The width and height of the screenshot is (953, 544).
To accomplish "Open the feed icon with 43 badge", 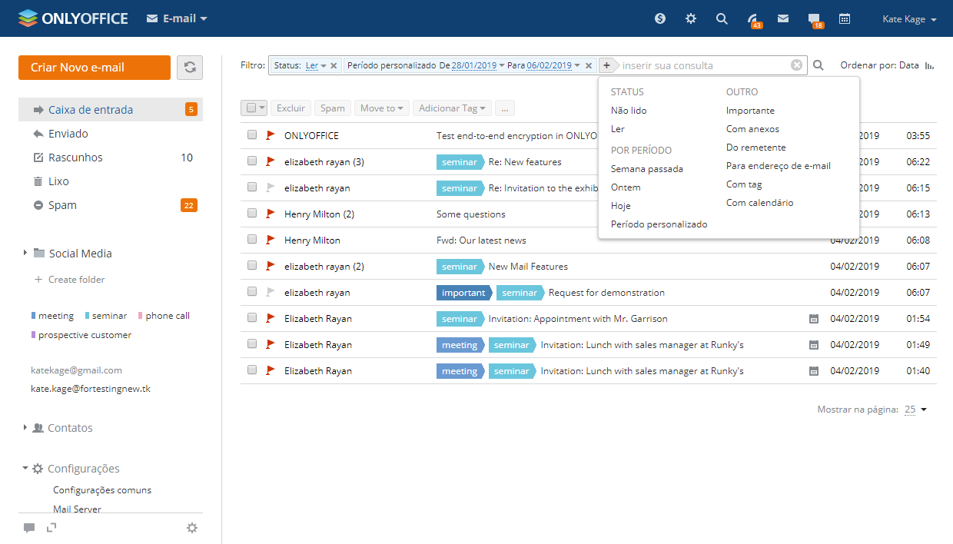I will (753, 19).
